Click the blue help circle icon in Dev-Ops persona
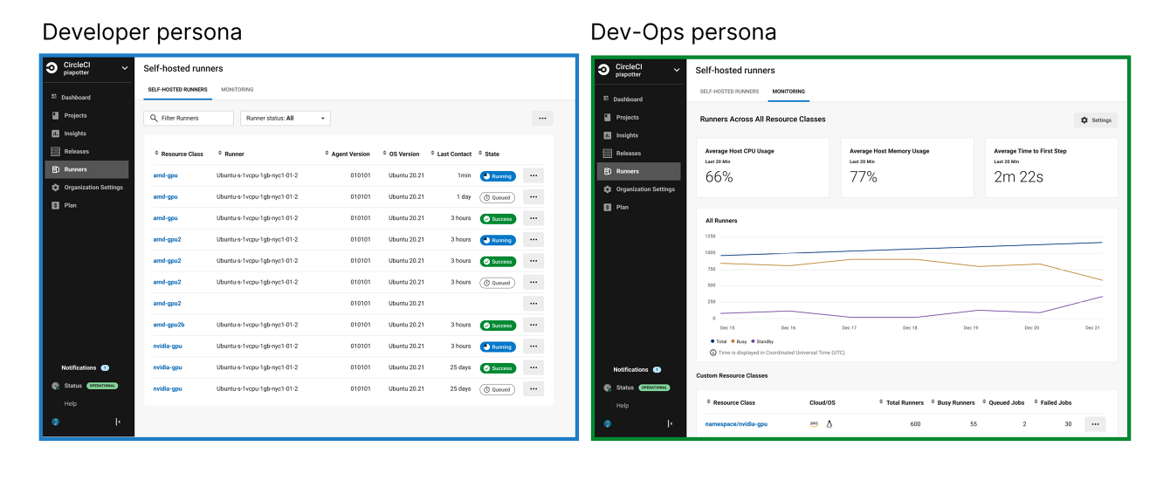This screenshot has height=494, width=1170. 608,423
